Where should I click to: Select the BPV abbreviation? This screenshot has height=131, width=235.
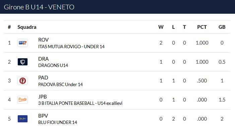point(43,116)
